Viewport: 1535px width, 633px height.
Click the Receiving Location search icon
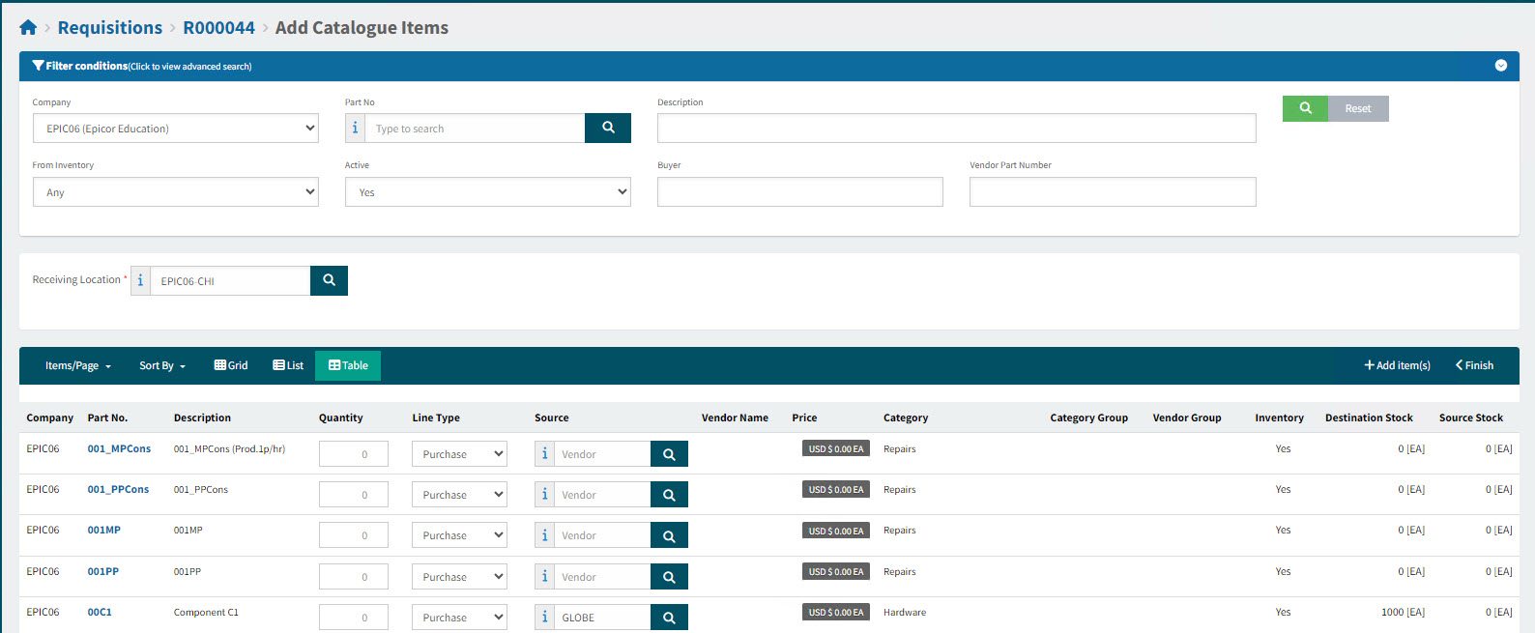pos(329,280)
